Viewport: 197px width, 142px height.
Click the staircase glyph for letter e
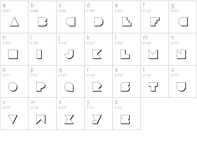coord(127,22)
